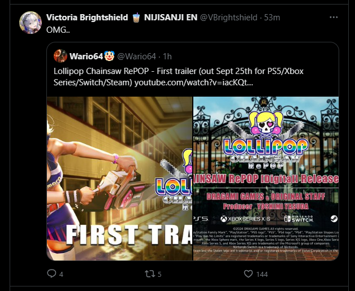Open the @VBrightshield handle link
355x291 pixels.
(229, 18)
